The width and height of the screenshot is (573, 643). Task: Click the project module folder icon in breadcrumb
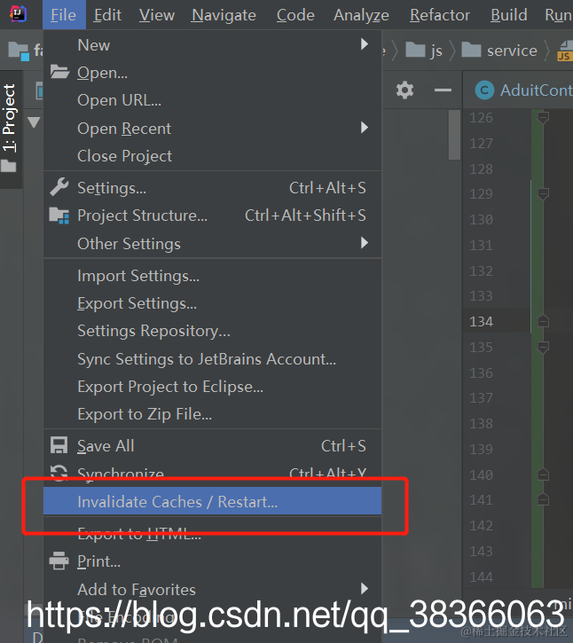(x=19, y=51)
